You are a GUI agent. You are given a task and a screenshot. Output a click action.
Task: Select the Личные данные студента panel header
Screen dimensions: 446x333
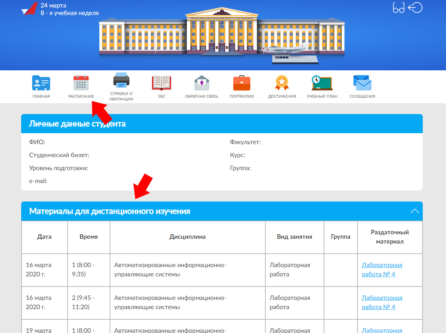tap(222, 124)
